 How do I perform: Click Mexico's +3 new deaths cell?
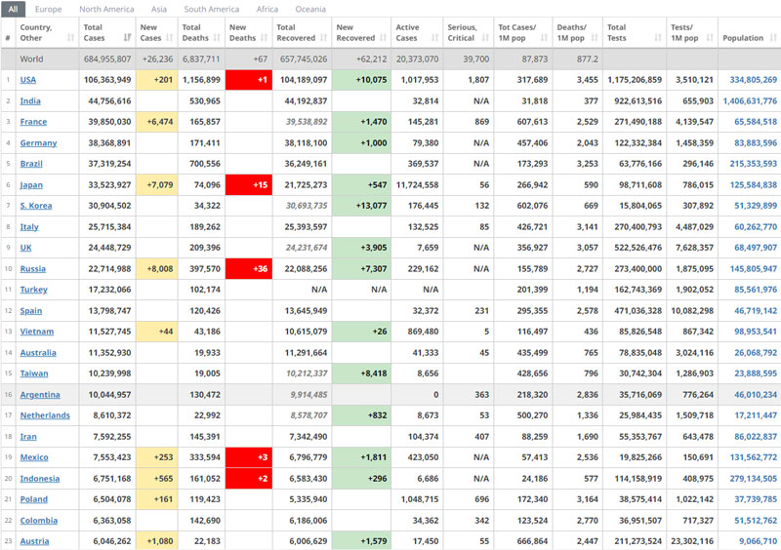249,457
